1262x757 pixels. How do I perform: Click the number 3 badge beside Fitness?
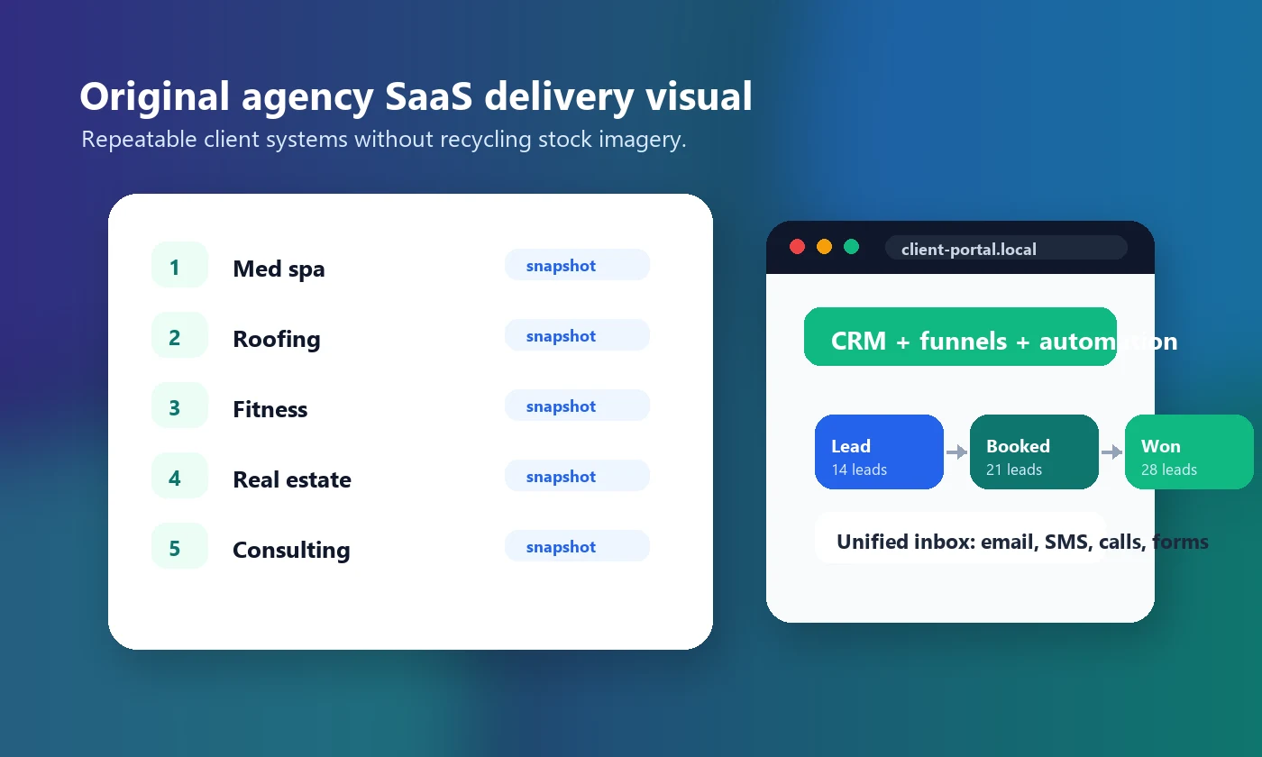point(179,406)
